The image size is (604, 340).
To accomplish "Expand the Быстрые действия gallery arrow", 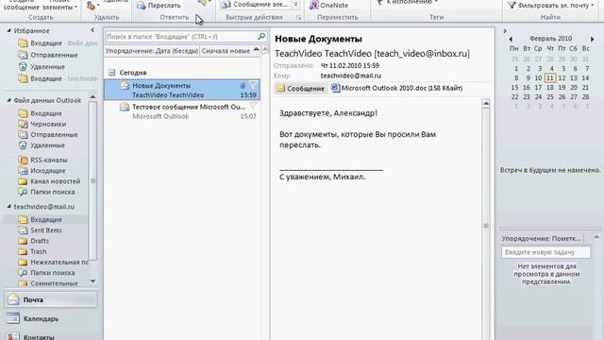I will point(295,5).
